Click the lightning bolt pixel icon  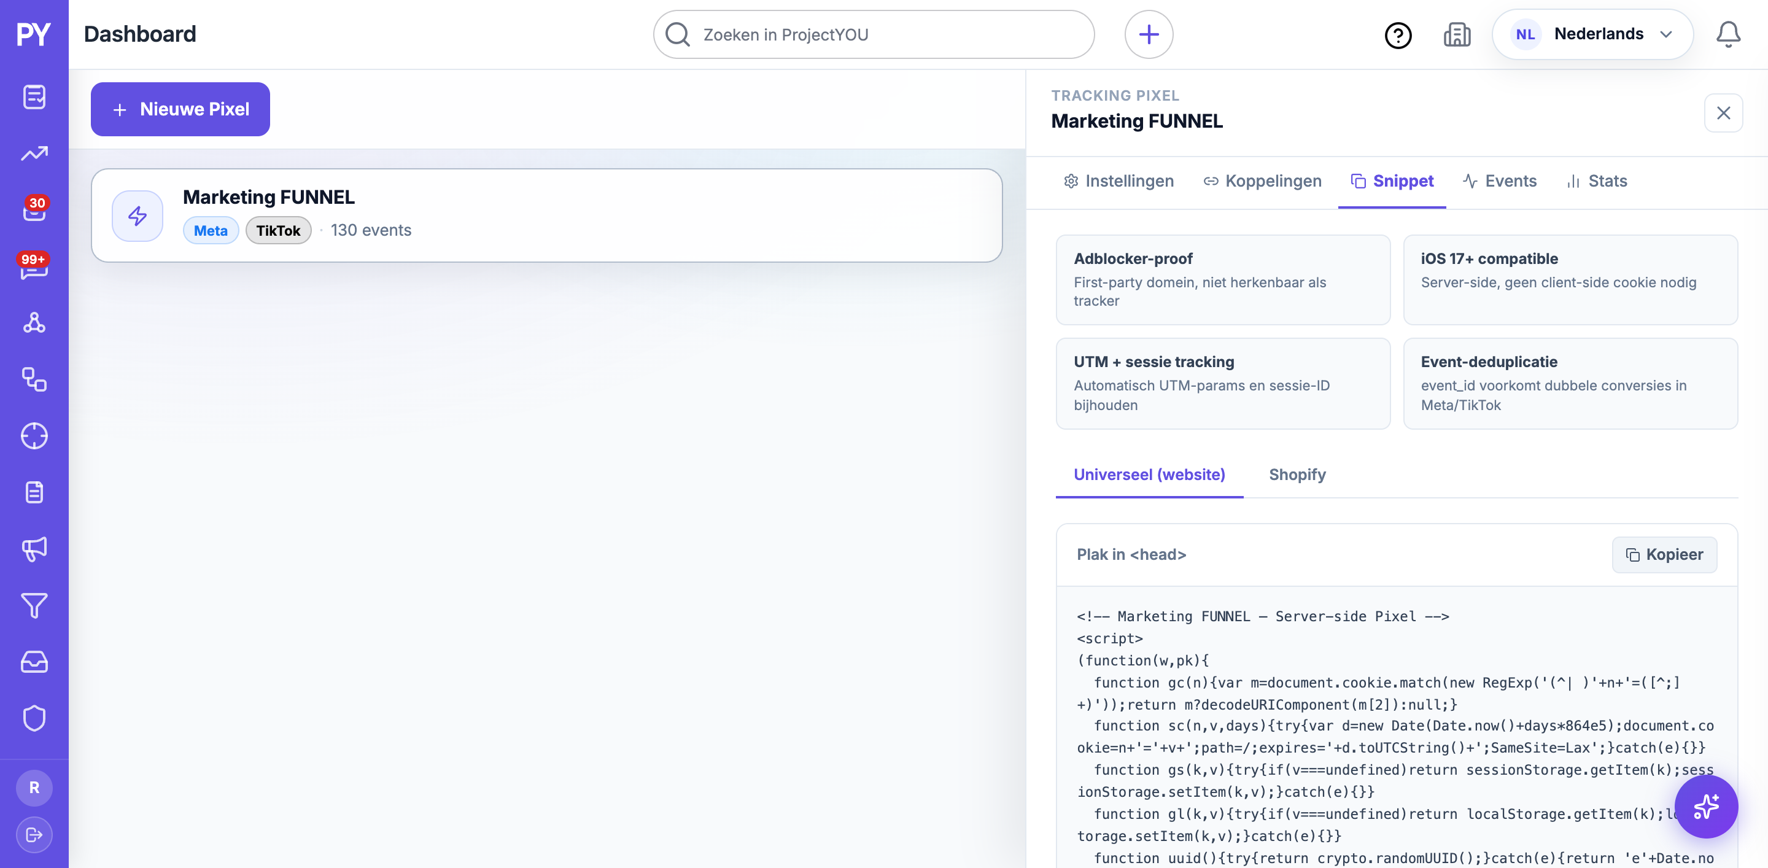(138, 215)
